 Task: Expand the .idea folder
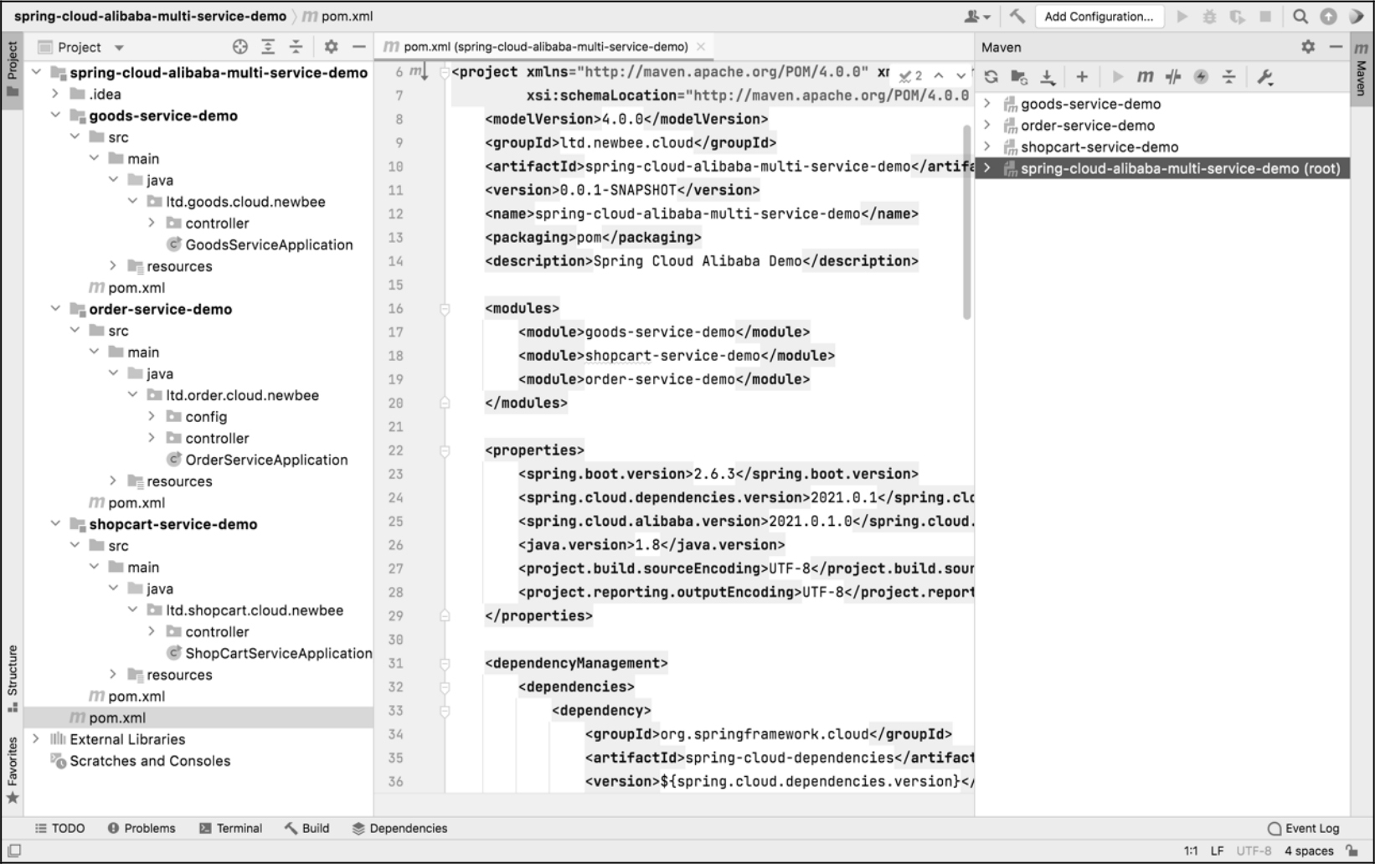(55, 94)
